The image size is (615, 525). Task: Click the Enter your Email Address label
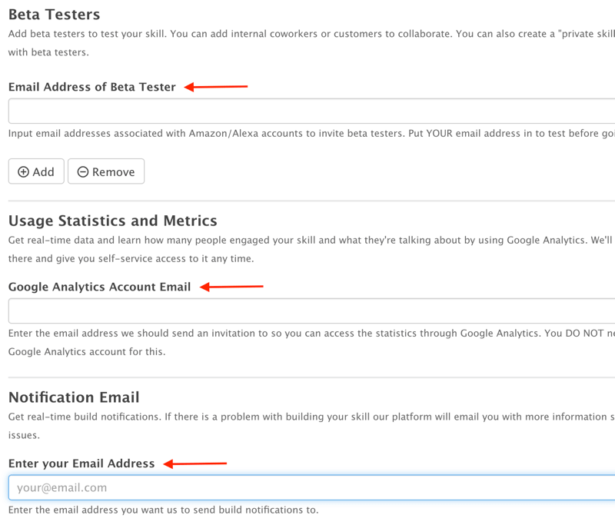tap(81, 463)
